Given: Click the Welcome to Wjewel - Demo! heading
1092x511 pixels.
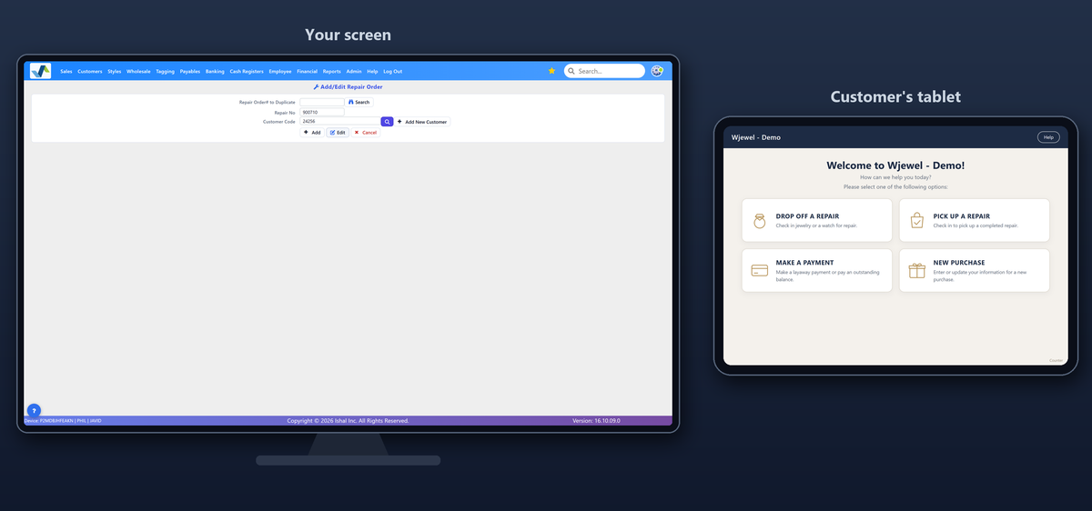Looking at the screenshot, I should click(895, 165).
